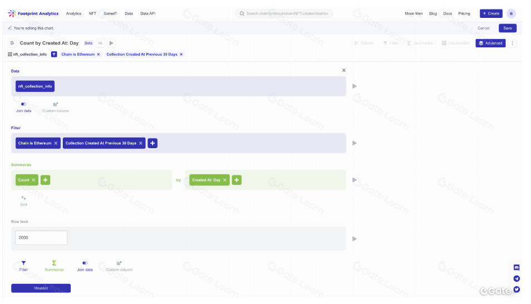Toggle Join data under nft_collection_info
The width and height of the screenshot is (531, 304).
pyautogui.click(x=23, y=104)
